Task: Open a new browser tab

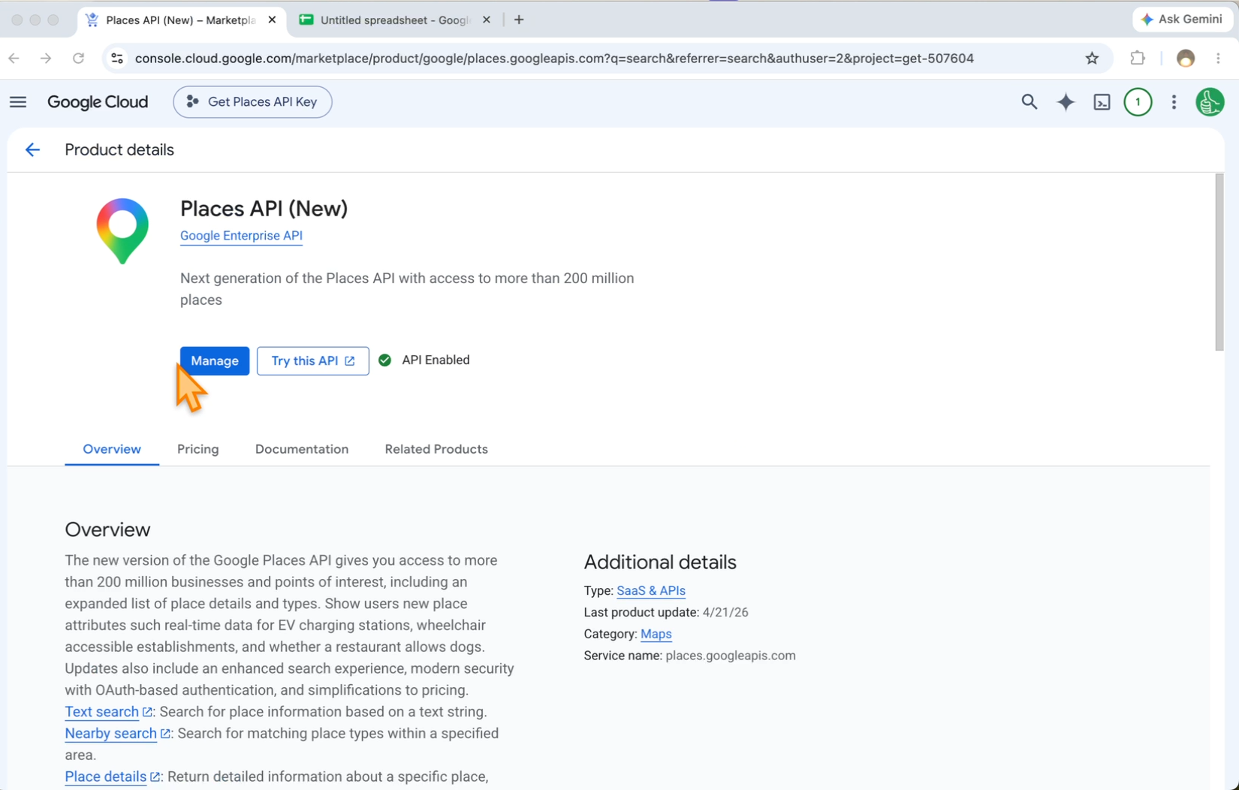Action: (519, 20)
